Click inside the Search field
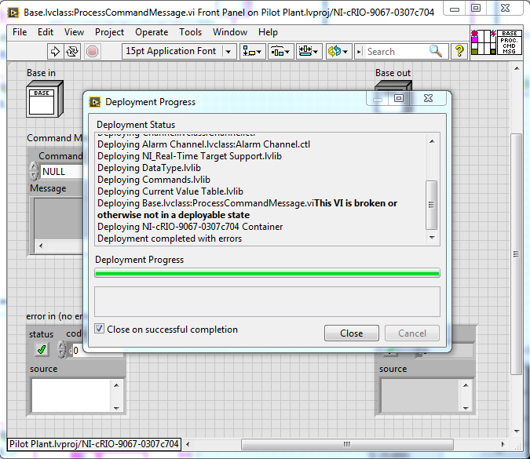This screenshot has height=459, width=530. [x=397, y=52]
